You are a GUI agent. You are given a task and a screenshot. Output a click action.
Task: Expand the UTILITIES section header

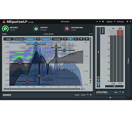(102, 92)
